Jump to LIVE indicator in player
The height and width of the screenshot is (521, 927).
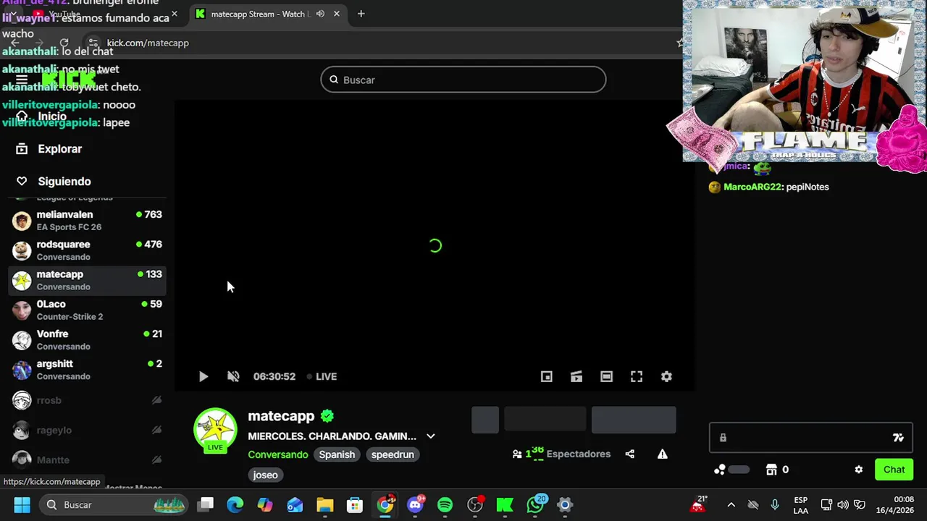pyautogui.click(x=322, y=376)
